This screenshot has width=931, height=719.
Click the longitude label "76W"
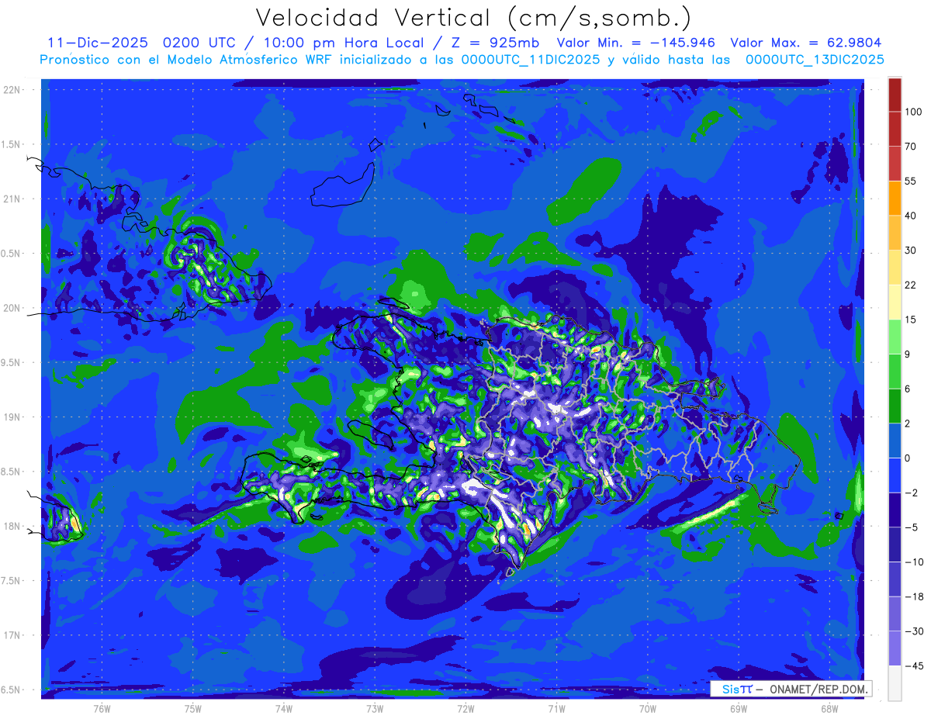(102, 708)
